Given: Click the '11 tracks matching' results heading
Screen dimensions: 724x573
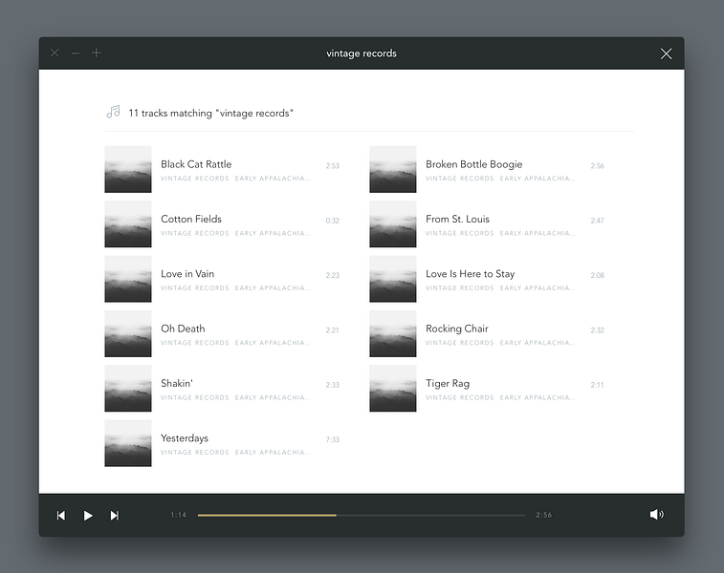Looking at the screenshot, I should click(x=211, y=113).
